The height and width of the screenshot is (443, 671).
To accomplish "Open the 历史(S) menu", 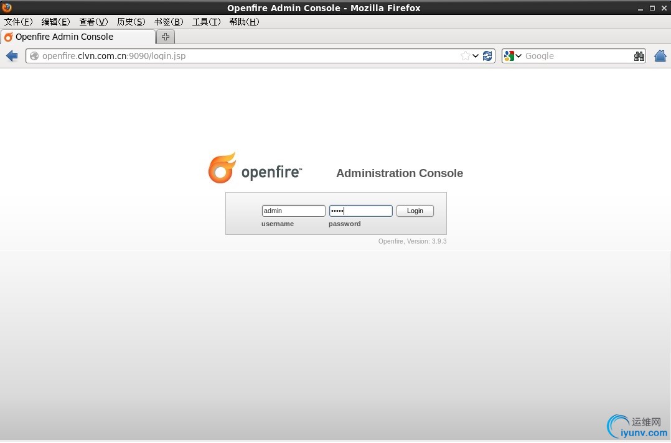I will click(131, 22).
